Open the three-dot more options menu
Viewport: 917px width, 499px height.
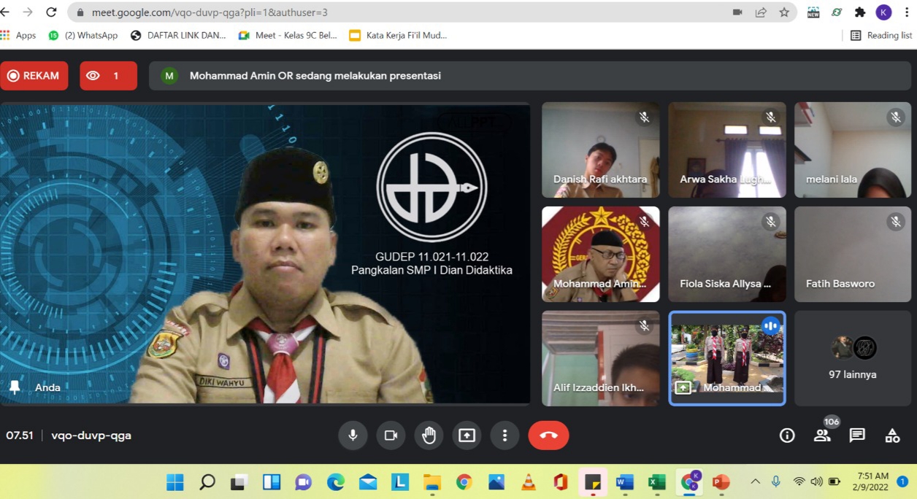pyautogui.click(x=504, y=436)
